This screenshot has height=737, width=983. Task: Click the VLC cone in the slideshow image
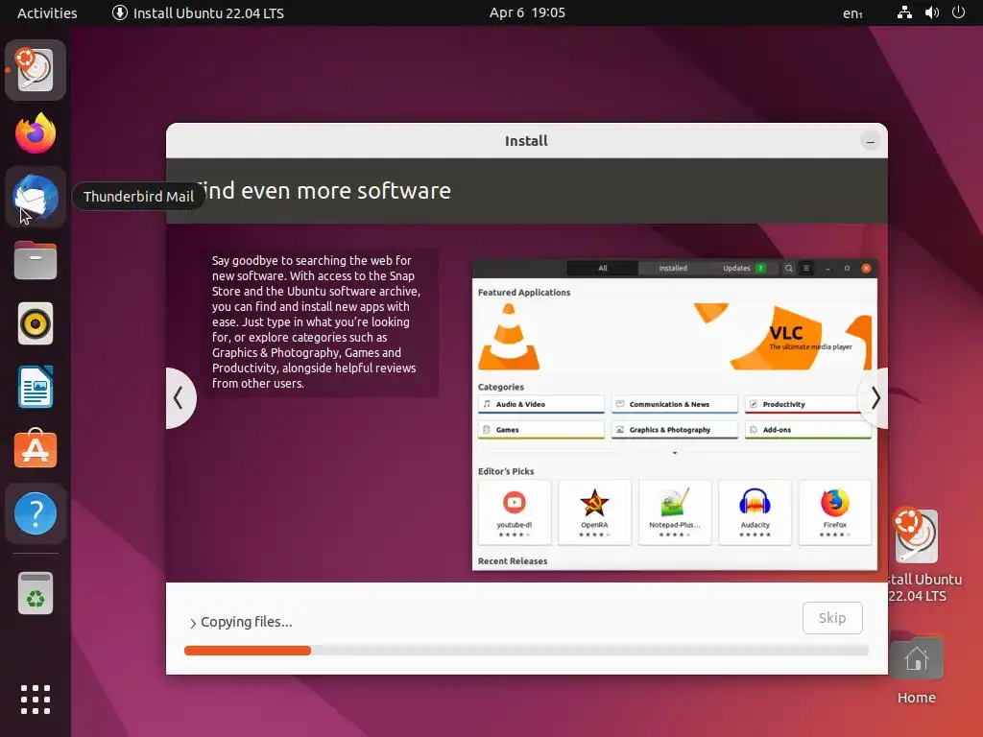coord(509,337)
